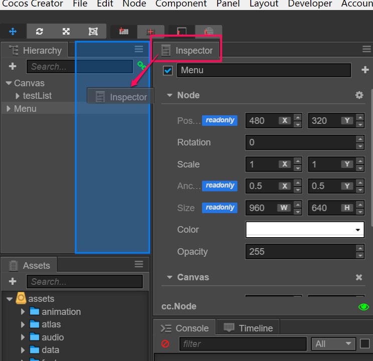Image resolution: width=373 pixels, height=361 pixels.
Task: Open the Component menu
Action: [181, 4]
